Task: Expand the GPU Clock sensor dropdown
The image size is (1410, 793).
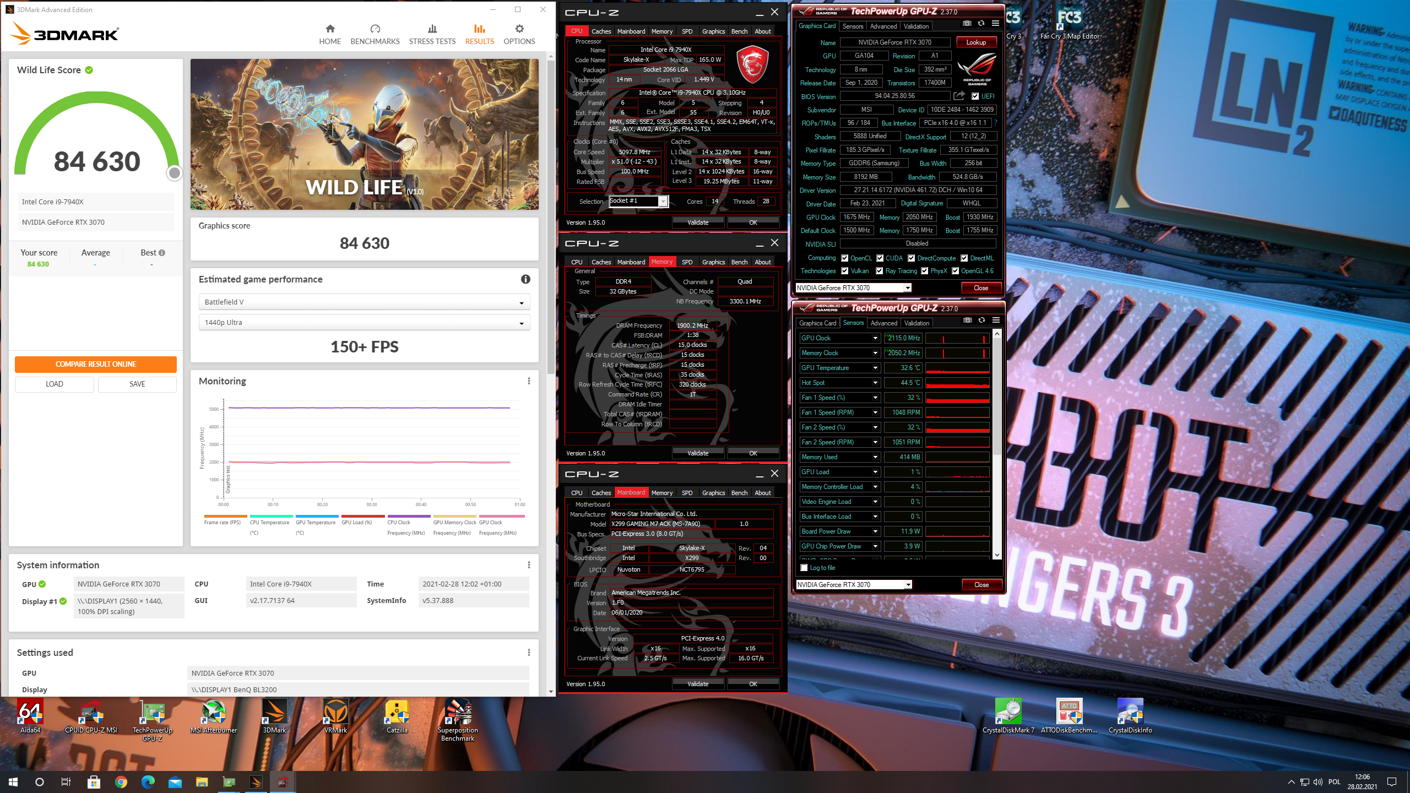Action: click(875, 338)
